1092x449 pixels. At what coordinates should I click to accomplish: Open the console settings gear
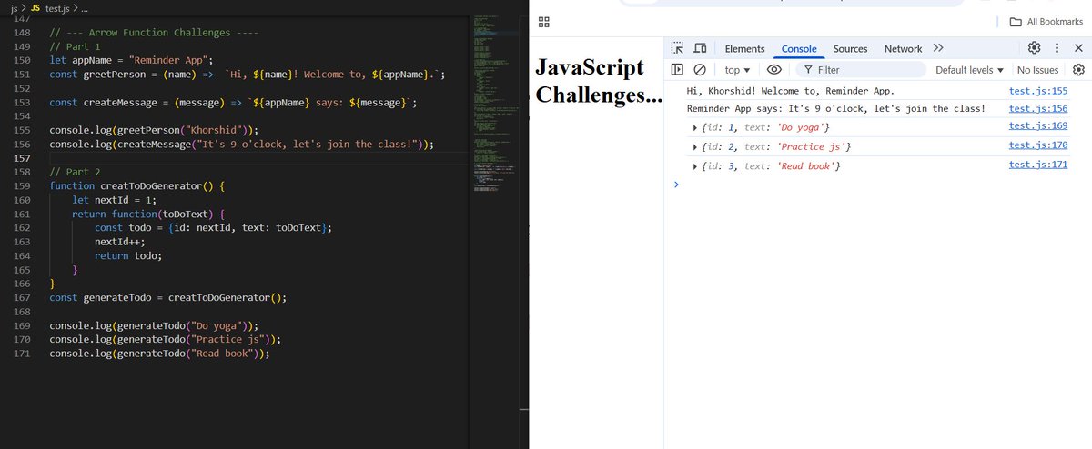pyautogui.click(x=1078, y=70)
